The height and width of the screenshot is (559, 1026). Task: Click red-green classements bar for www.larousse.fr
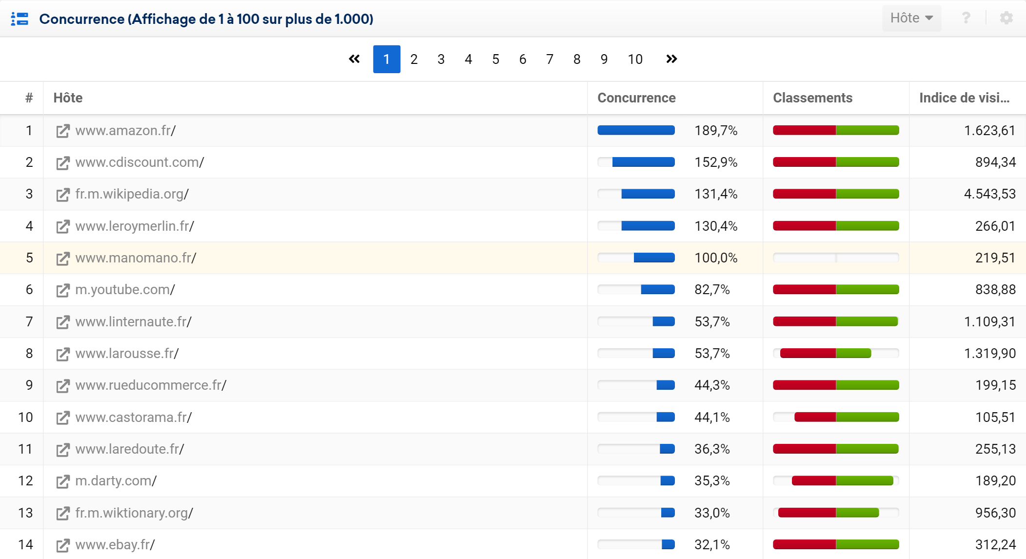pyautogui.click(x=836, y=353)
